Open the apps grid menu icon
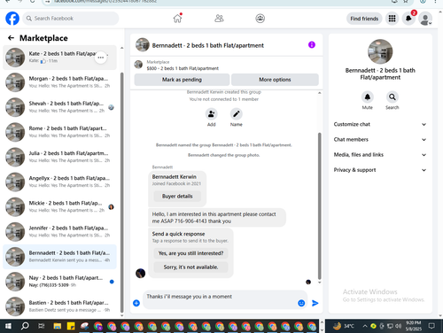Viewport: 443px width, 333px height. pyautogui.click(x=392, y=19)
